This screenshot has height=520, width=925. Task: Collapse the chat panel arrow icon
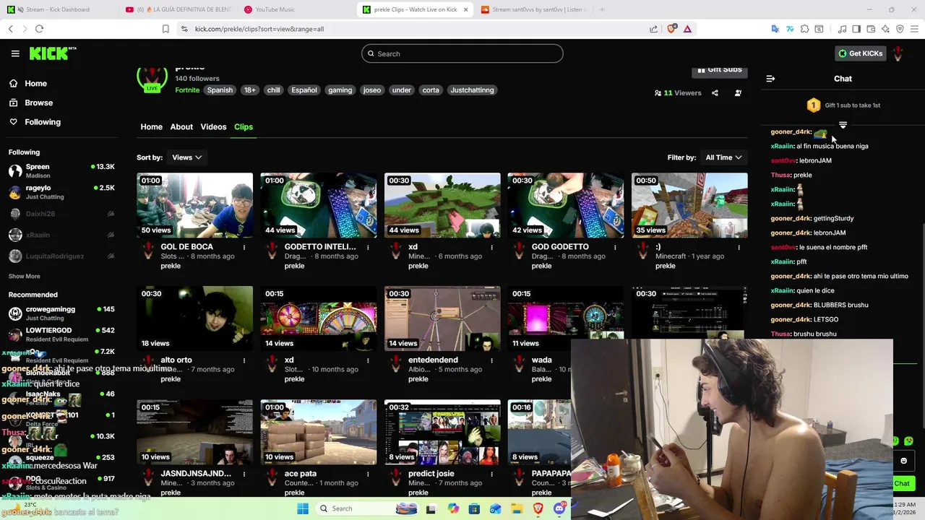[770, 79]
